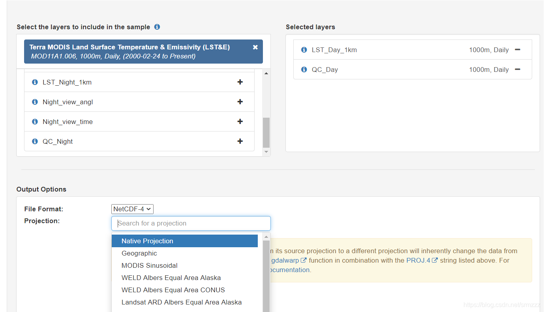The height and width of the screenshot is (312, 544).
Task: Open the info icon beside the layer selection heading
Action: pyautogui.click(x=157, y=27)
